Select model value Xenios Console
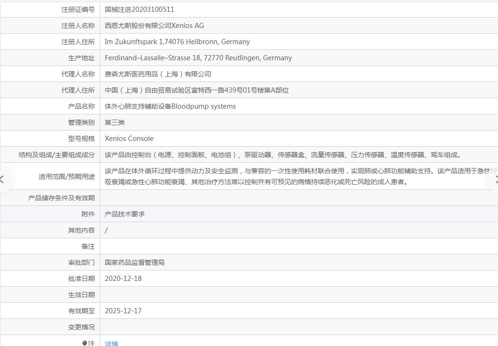498x346 pixels. click(x=129, y=139)
